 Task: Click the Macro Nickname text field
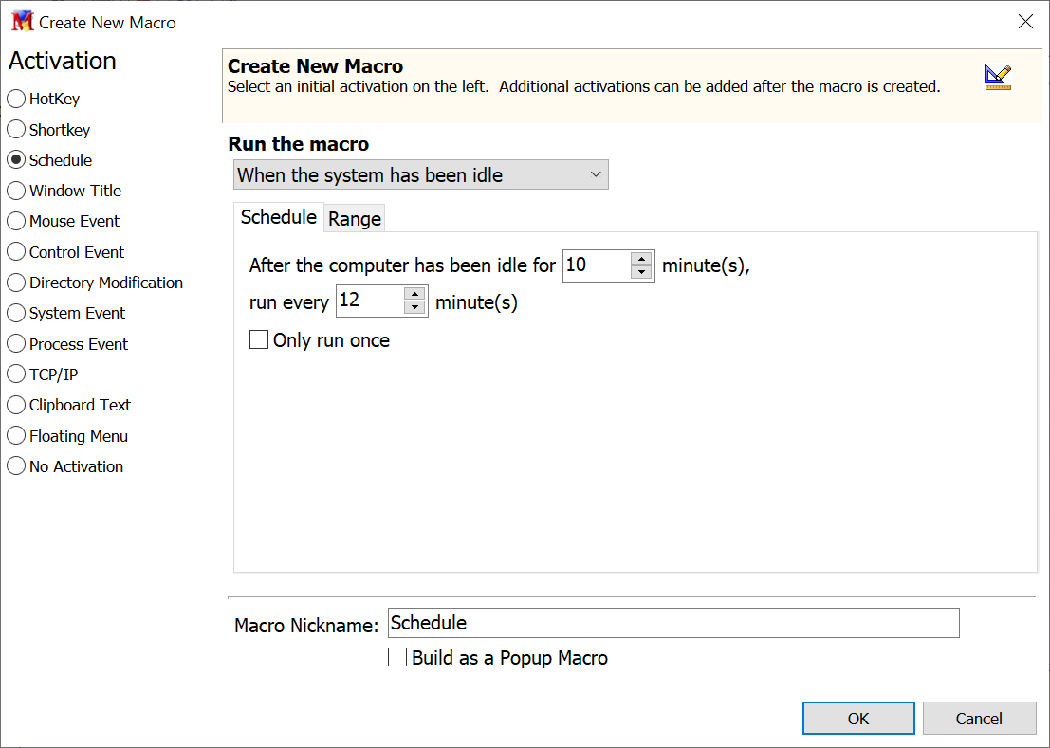(673, 623)
